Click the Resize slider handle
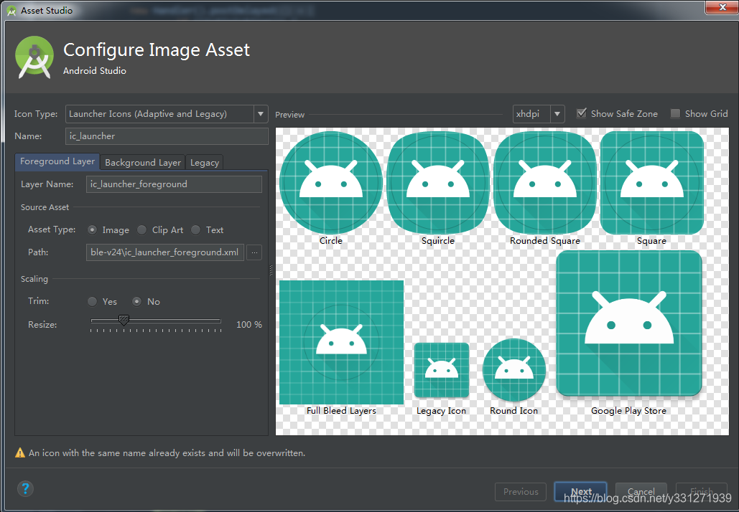 coord(124,321)
